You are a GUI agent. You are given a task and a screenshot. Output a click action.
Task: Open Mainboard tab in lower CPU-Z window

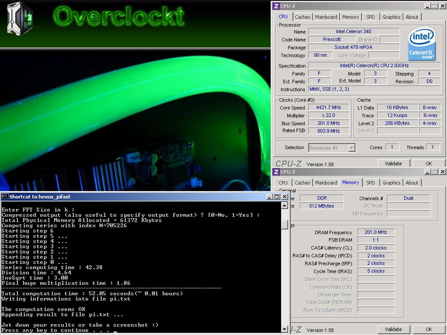pyautogui.click(x=326, y=183)
